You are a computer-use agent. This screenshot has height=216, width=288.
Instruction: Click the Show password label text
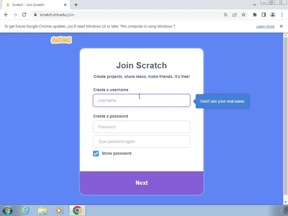tap(116, 153)
